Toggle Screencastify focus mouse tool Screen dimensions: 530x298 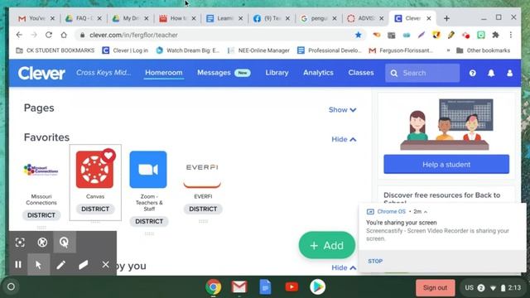click(x=20, y=243)
